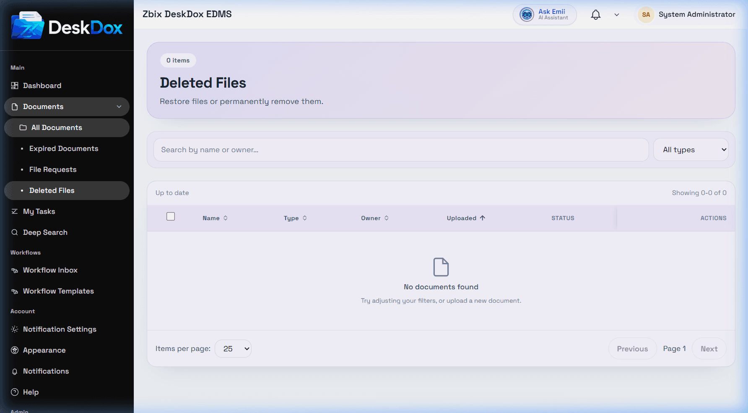The height and width of the screenshot is (413, 748).
Task: Collapse the Documents menu chevron
Action: pos(119,107)
